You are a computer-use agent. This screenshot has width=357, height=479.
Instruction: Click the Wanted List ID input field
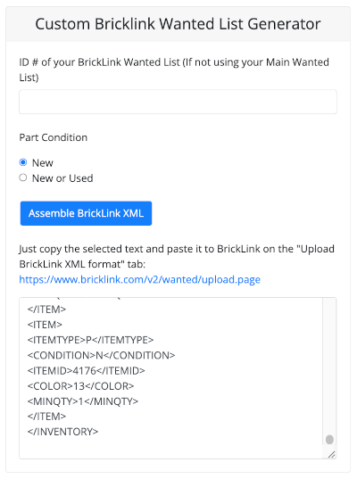tap(178, 102)
